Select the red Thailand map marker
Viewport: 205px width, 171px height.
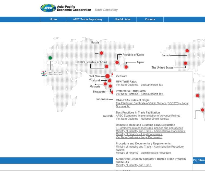click(110, 81)
